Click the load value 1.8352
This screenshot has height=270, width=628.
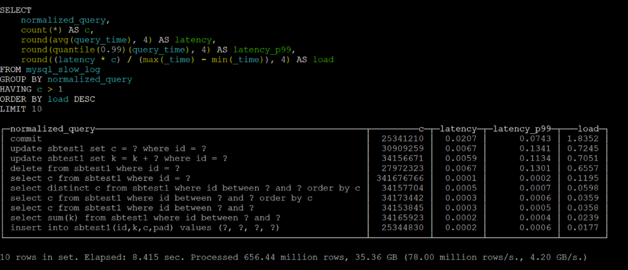click(583, 139)
